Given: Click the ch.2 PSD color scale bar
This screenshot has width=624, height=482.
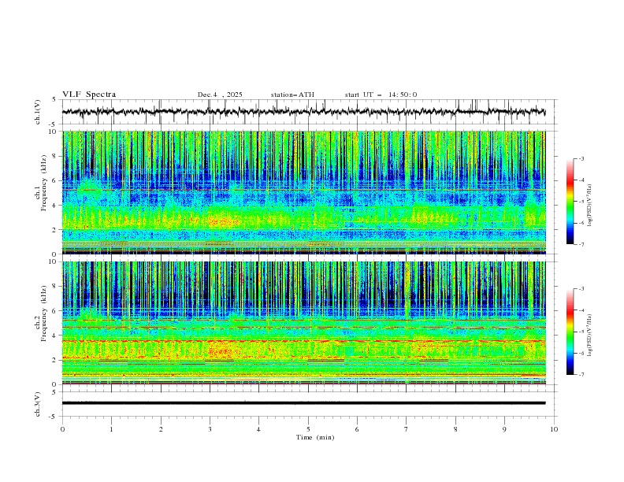Looking at the screenshot, I should [x=570, y=332].
